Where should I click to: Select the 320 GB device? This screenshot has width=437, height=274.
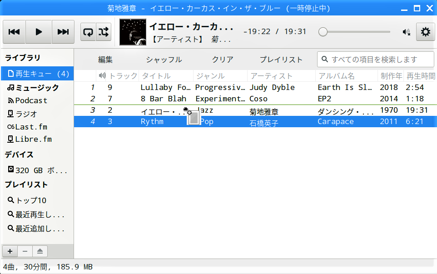(x=37, y=170)
